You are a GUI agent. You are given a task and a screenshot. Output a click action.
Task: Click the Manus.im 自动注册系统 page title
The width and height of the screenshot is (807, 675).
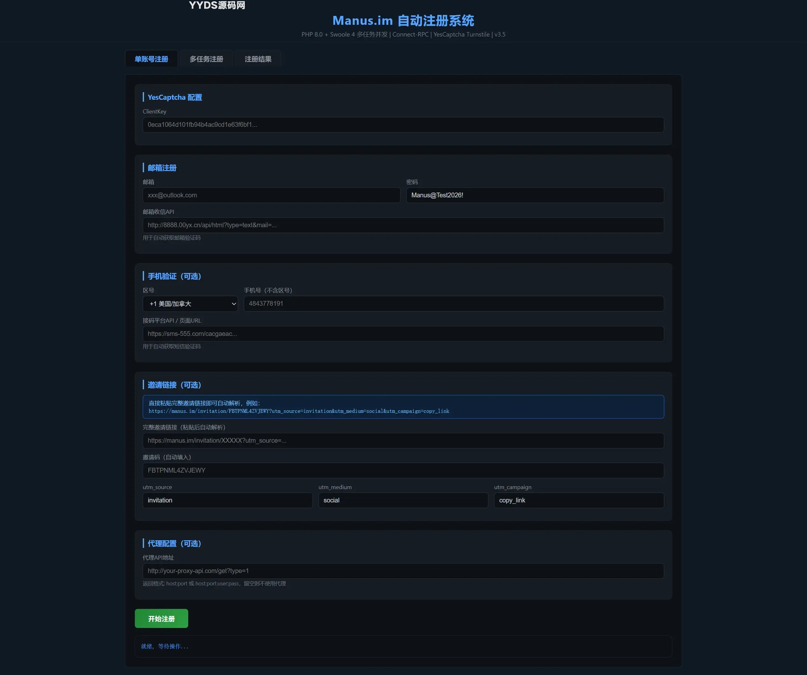coord(403,20)
